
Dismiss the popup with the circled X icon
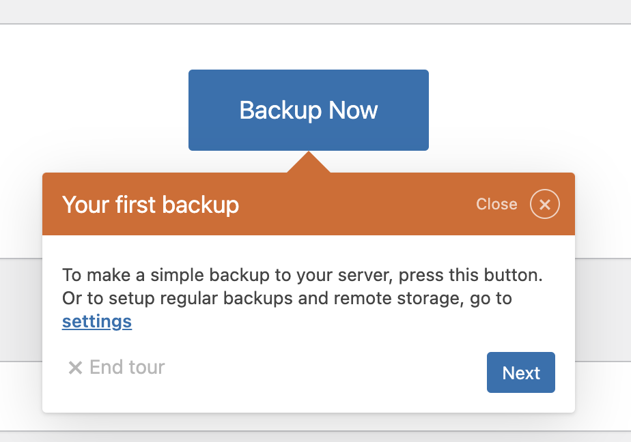click(544, 204)
